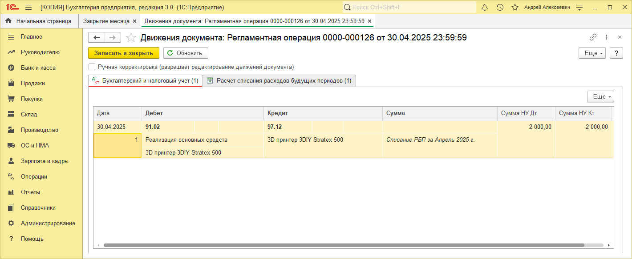Select debit account cell 91.02
The width and height of the screenshot is (632, 259).
168,127
